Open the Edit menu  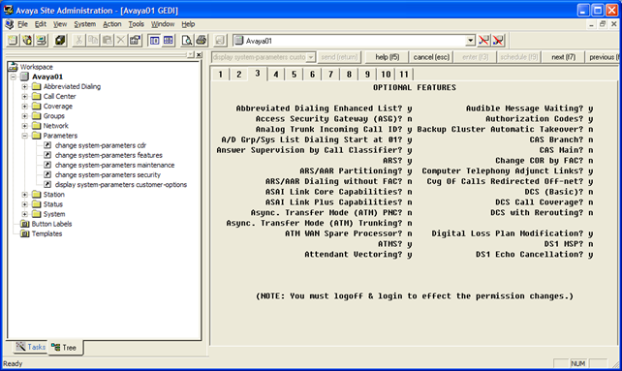coord(40,24)
